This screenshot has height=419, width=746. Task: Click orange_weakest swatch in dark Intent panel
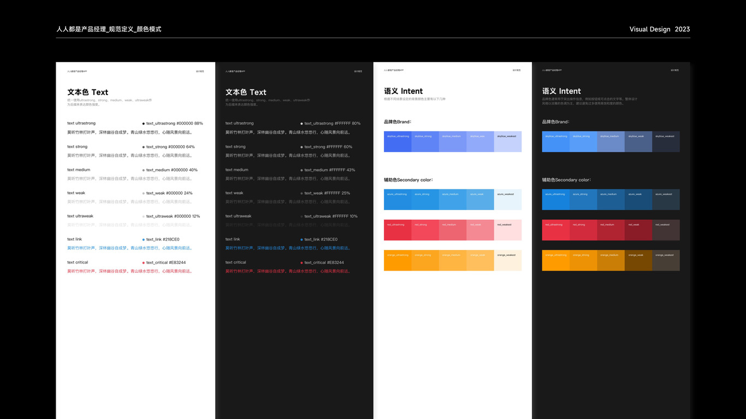[666, 260]
